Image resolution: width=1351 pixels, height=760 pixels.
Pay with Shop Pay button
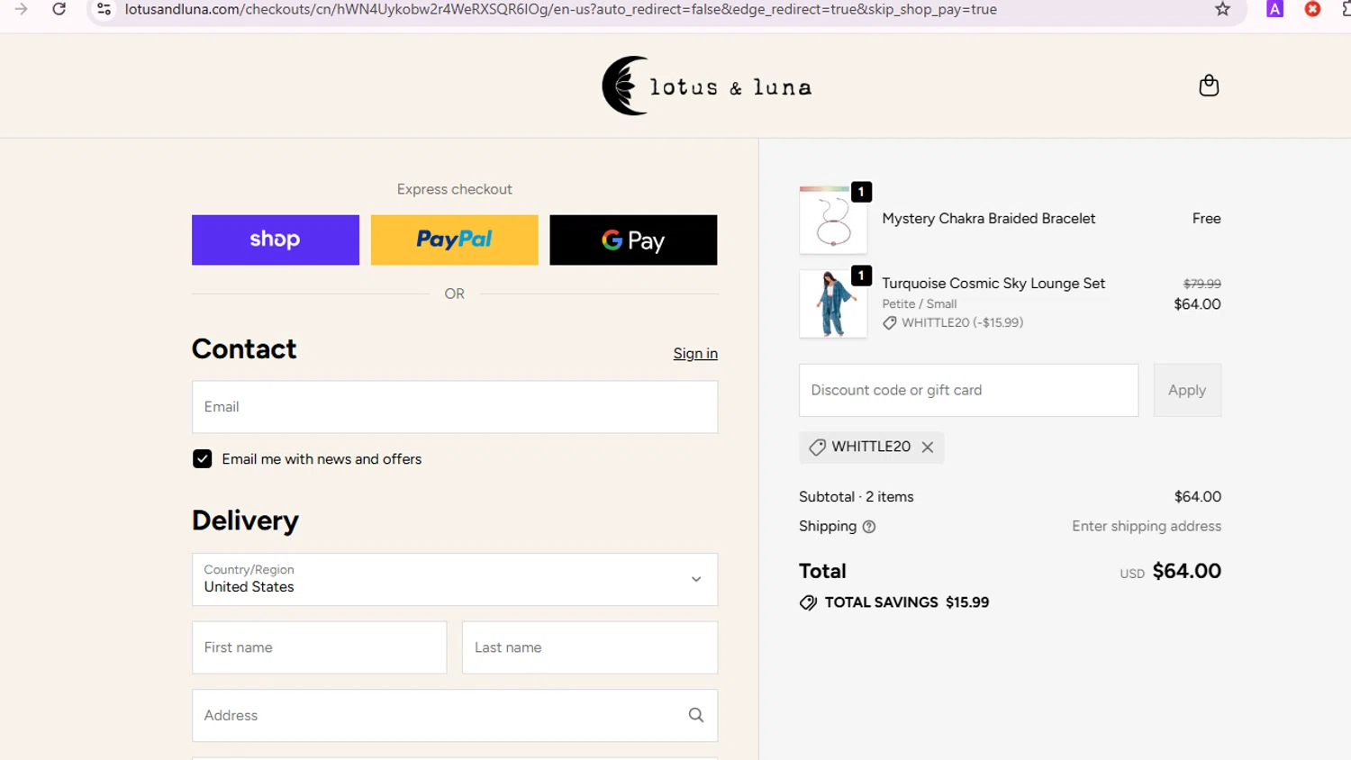tap(276, 240)
